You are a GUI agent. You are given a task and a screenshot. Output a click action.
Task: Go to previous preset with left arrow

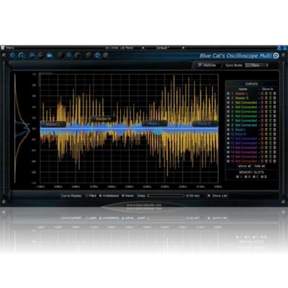143,48
